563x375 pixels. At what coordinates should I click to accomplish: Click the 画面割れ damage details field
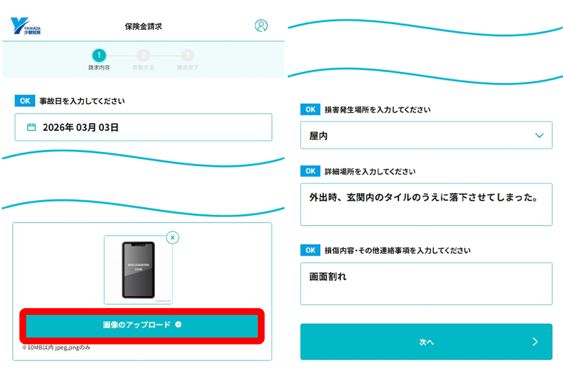(x=426, y=283)
